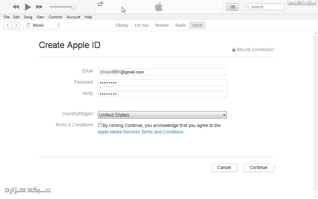Expand the Music media picker dropdown
Viewport: 318px width, 199px height.
42,25
